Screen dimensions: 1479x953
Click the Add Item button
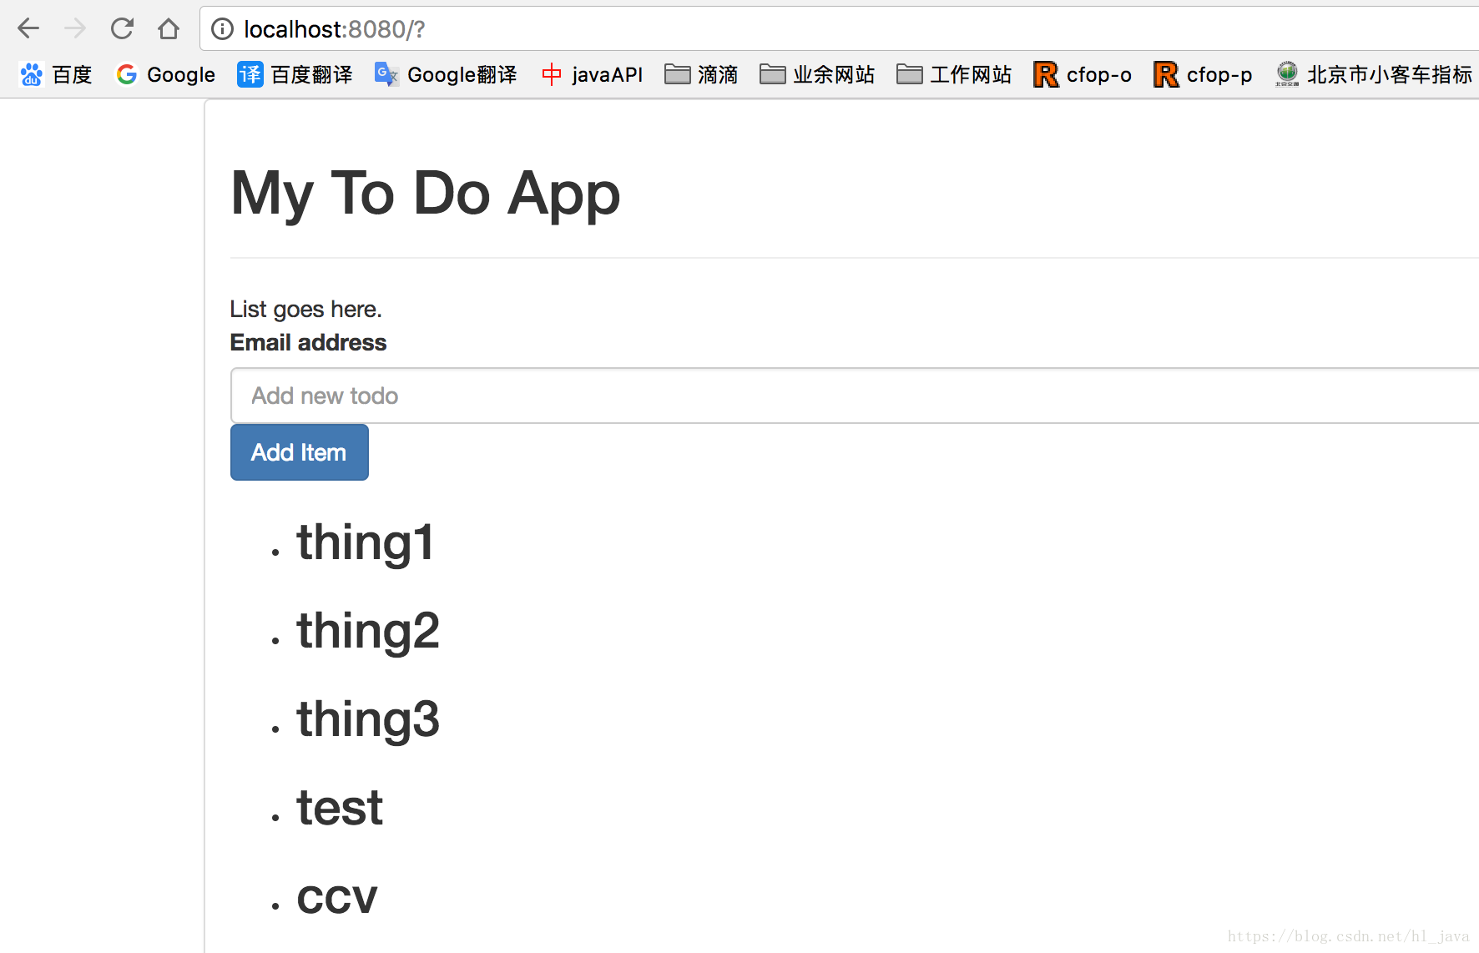pyautogui.click(x=299, y=452)
